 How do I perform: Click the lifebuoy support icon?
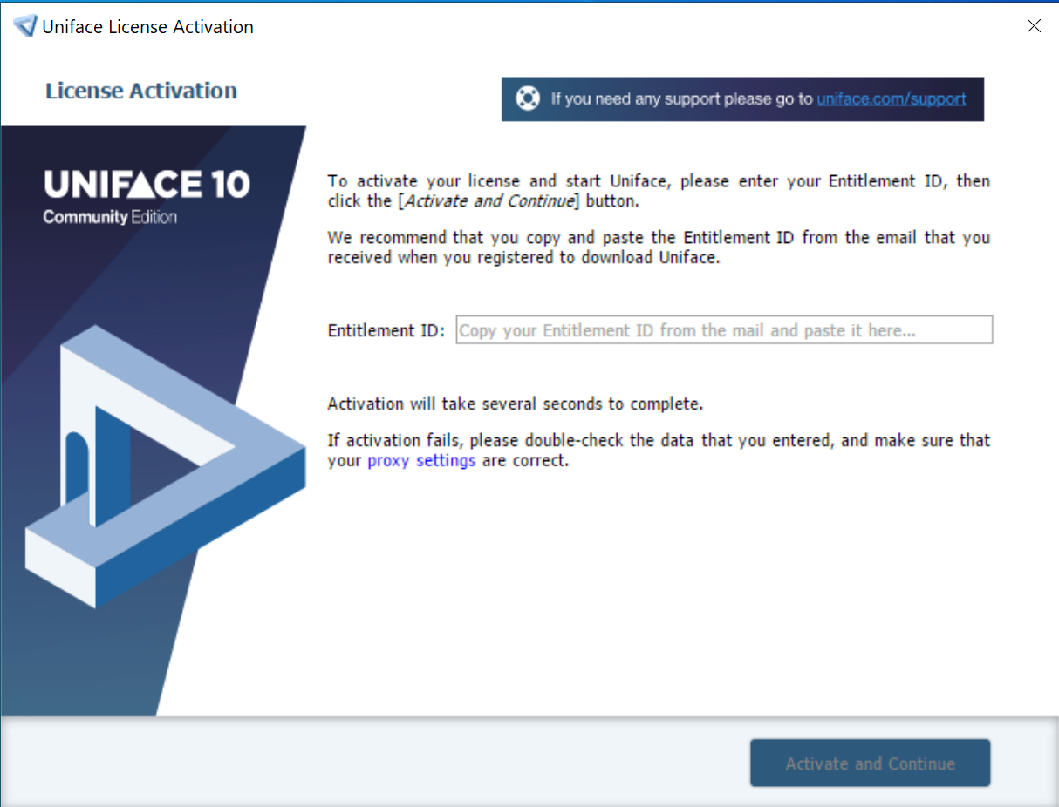[x=528, y=98]
